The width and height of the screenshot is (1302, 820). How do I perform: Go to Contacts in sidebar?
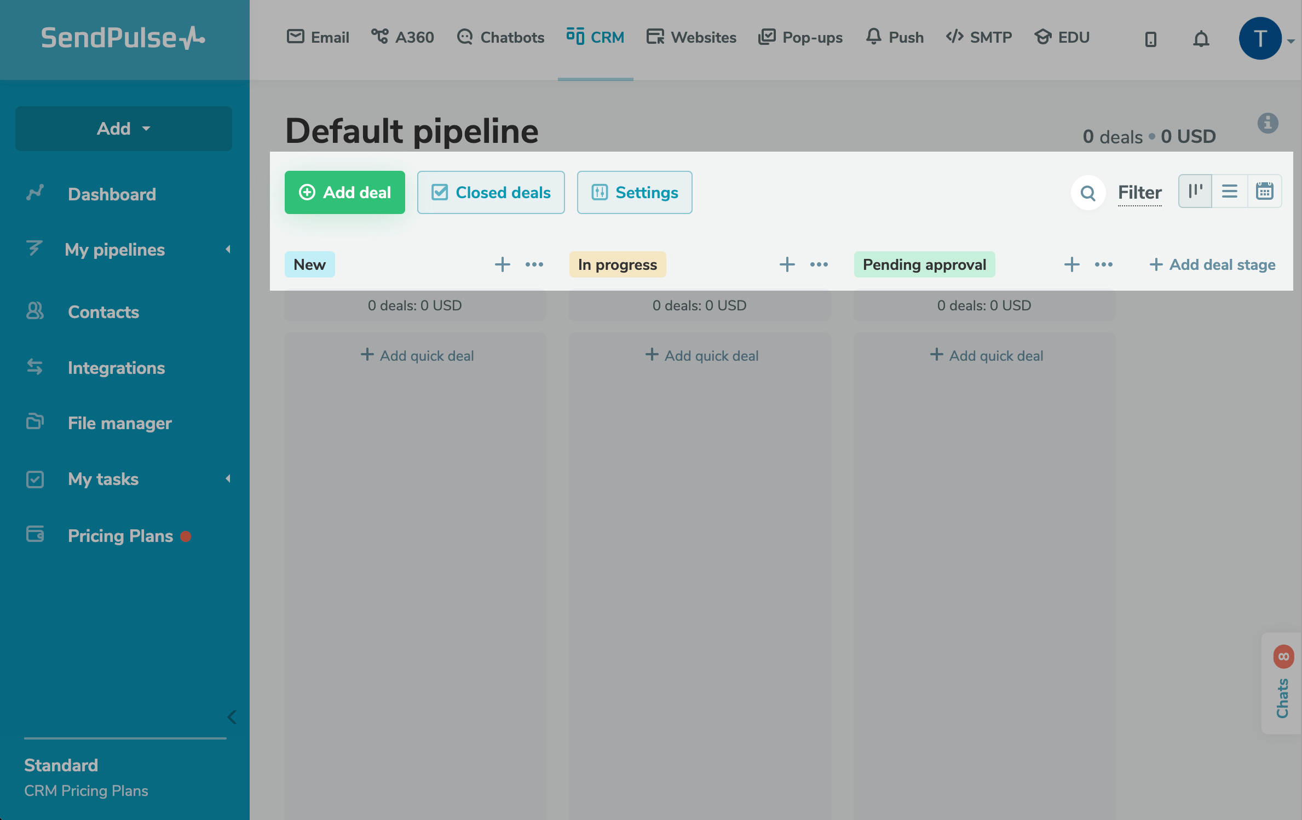[x=103, y=312]
